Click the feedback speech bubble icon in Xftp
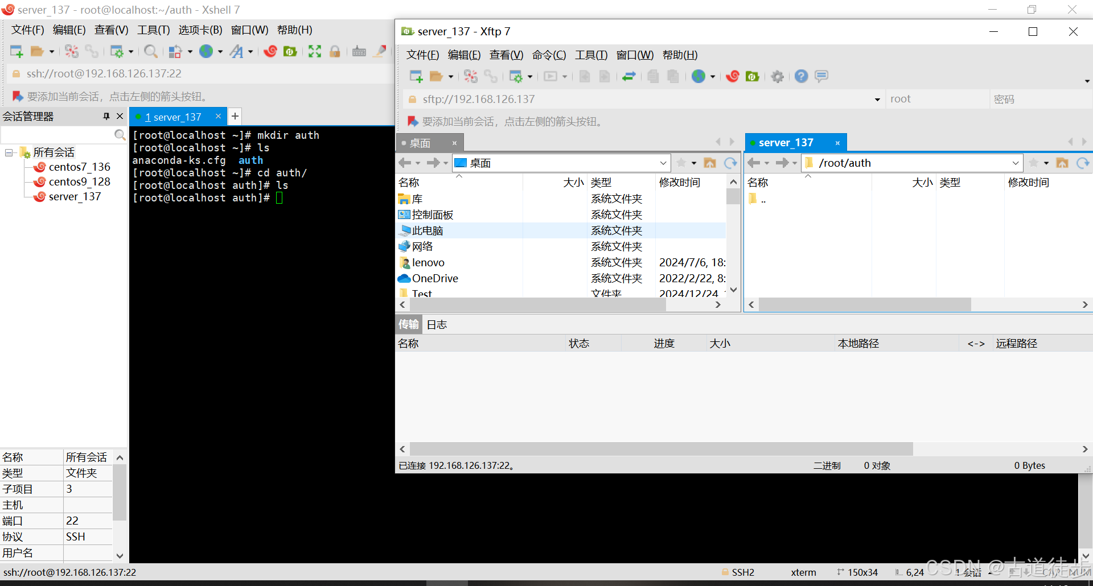Viewport: 1093px width, 586px height. [x=821, y=76]
